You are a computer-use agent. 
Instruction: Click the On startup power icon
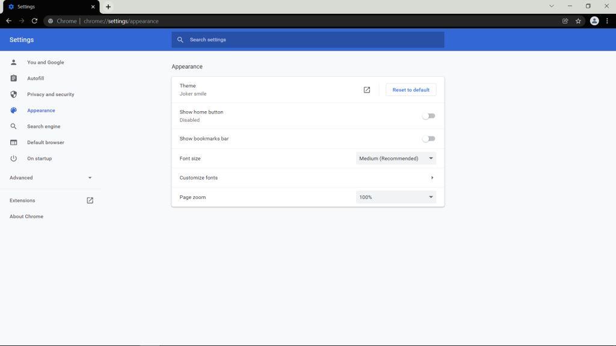click(x=13, y=159)
